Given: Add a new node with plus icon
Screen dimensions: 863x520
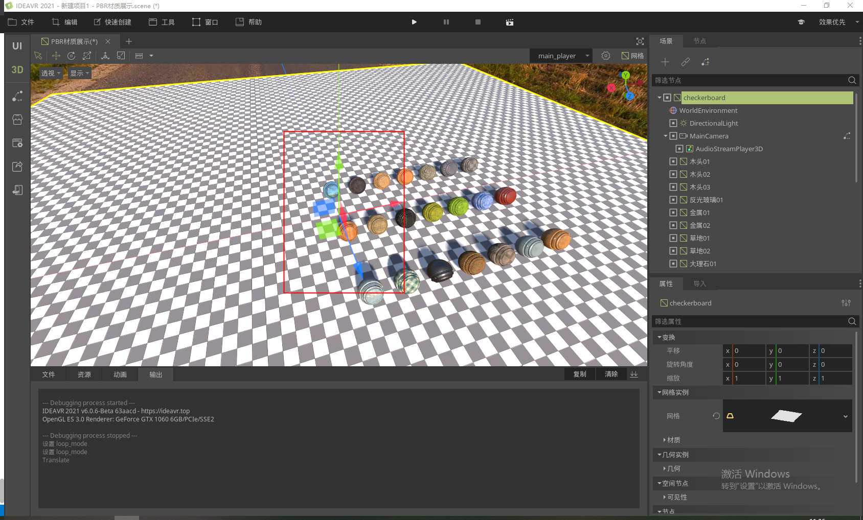Looking at the screenshot, I should pyautogui.click(x=665, y=62).
